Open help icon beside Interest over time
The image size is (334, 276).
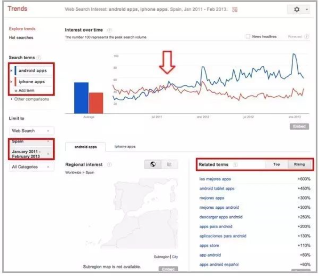109,30
